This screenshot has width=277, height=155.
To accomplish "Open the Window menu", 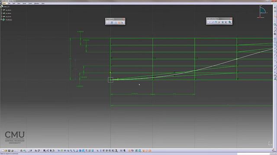I will click(36, 3).
